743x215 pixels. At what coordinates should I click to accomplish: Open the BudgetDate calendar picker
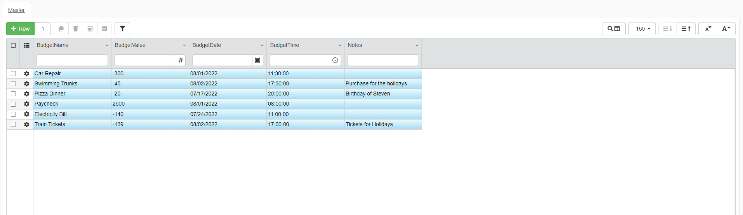pos(258,60)
